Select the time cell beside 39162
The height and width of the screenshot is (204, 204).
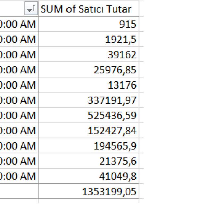(18, 54)
